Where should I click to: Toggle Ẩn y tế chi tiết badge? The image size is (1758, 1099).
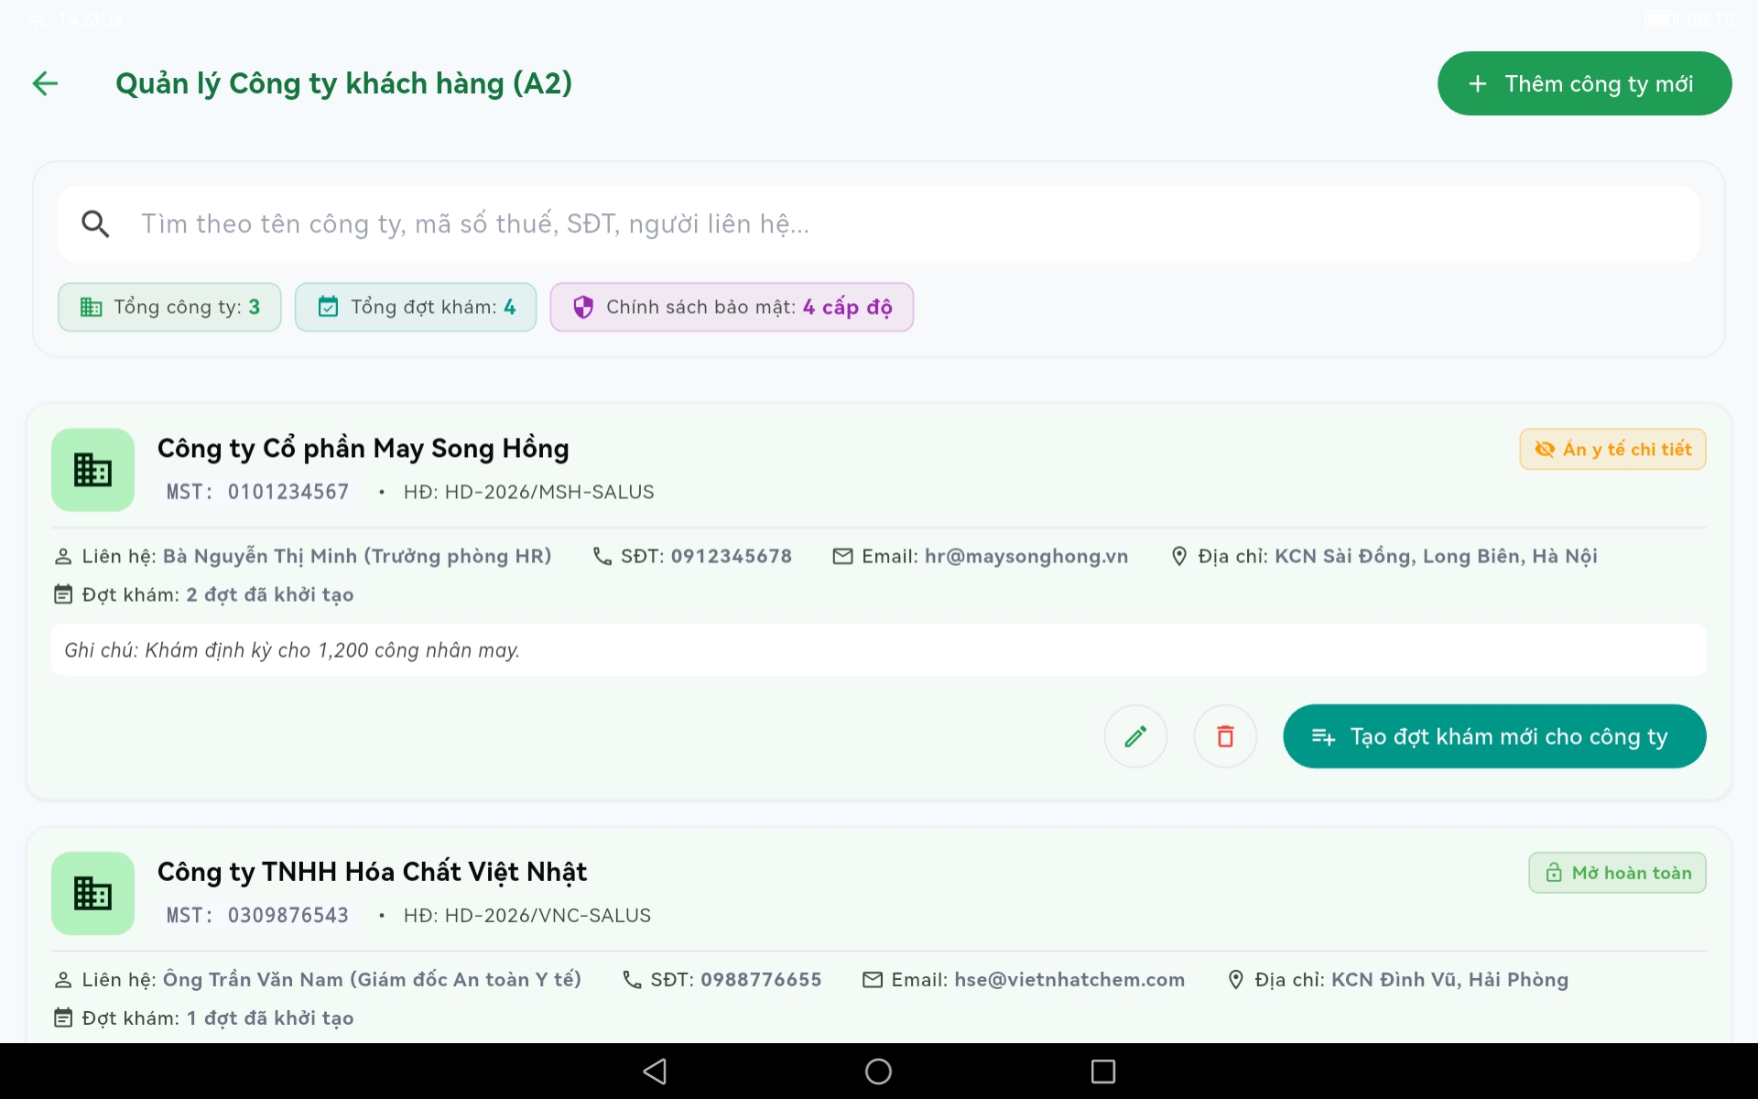pyautogui.click(x=1612, y=449)
